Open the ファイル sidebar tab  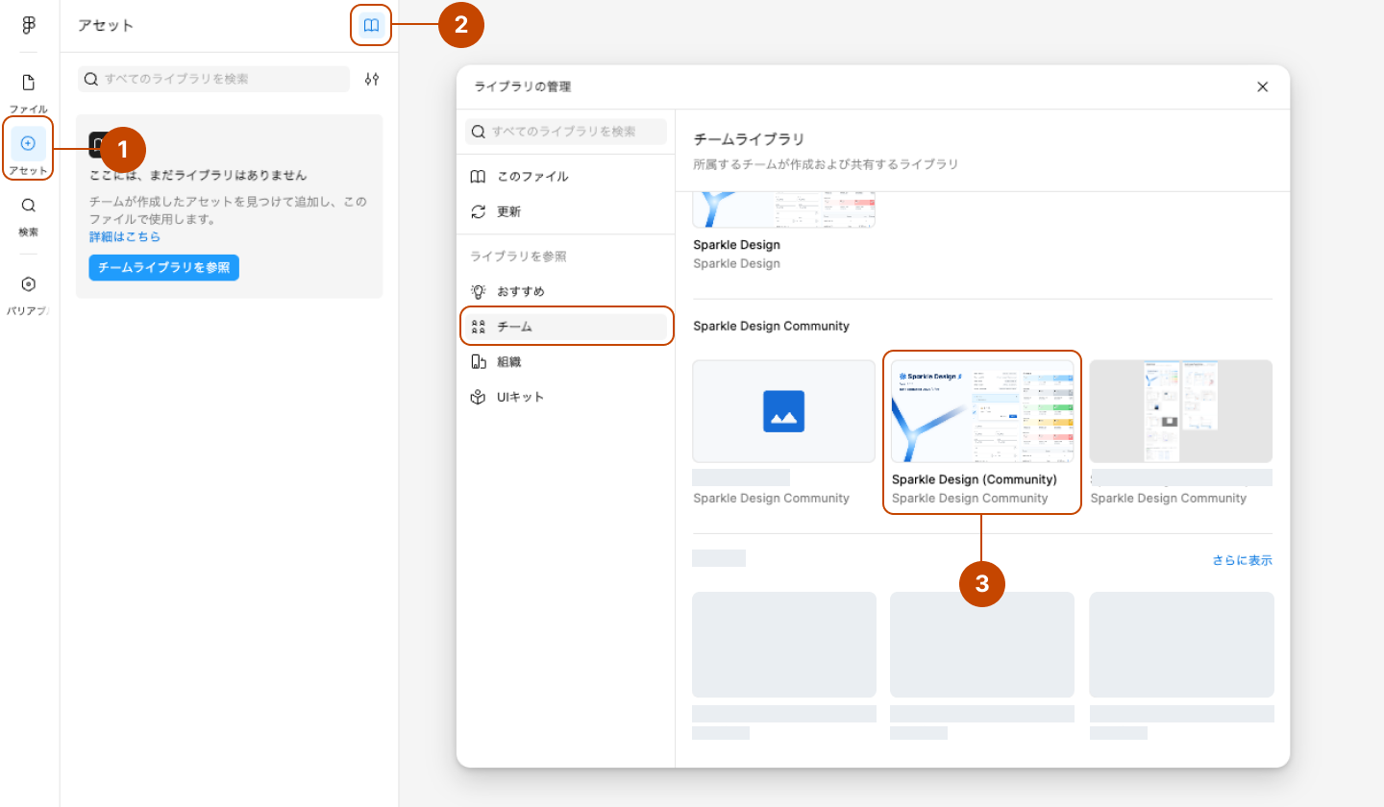coord(29,92)
